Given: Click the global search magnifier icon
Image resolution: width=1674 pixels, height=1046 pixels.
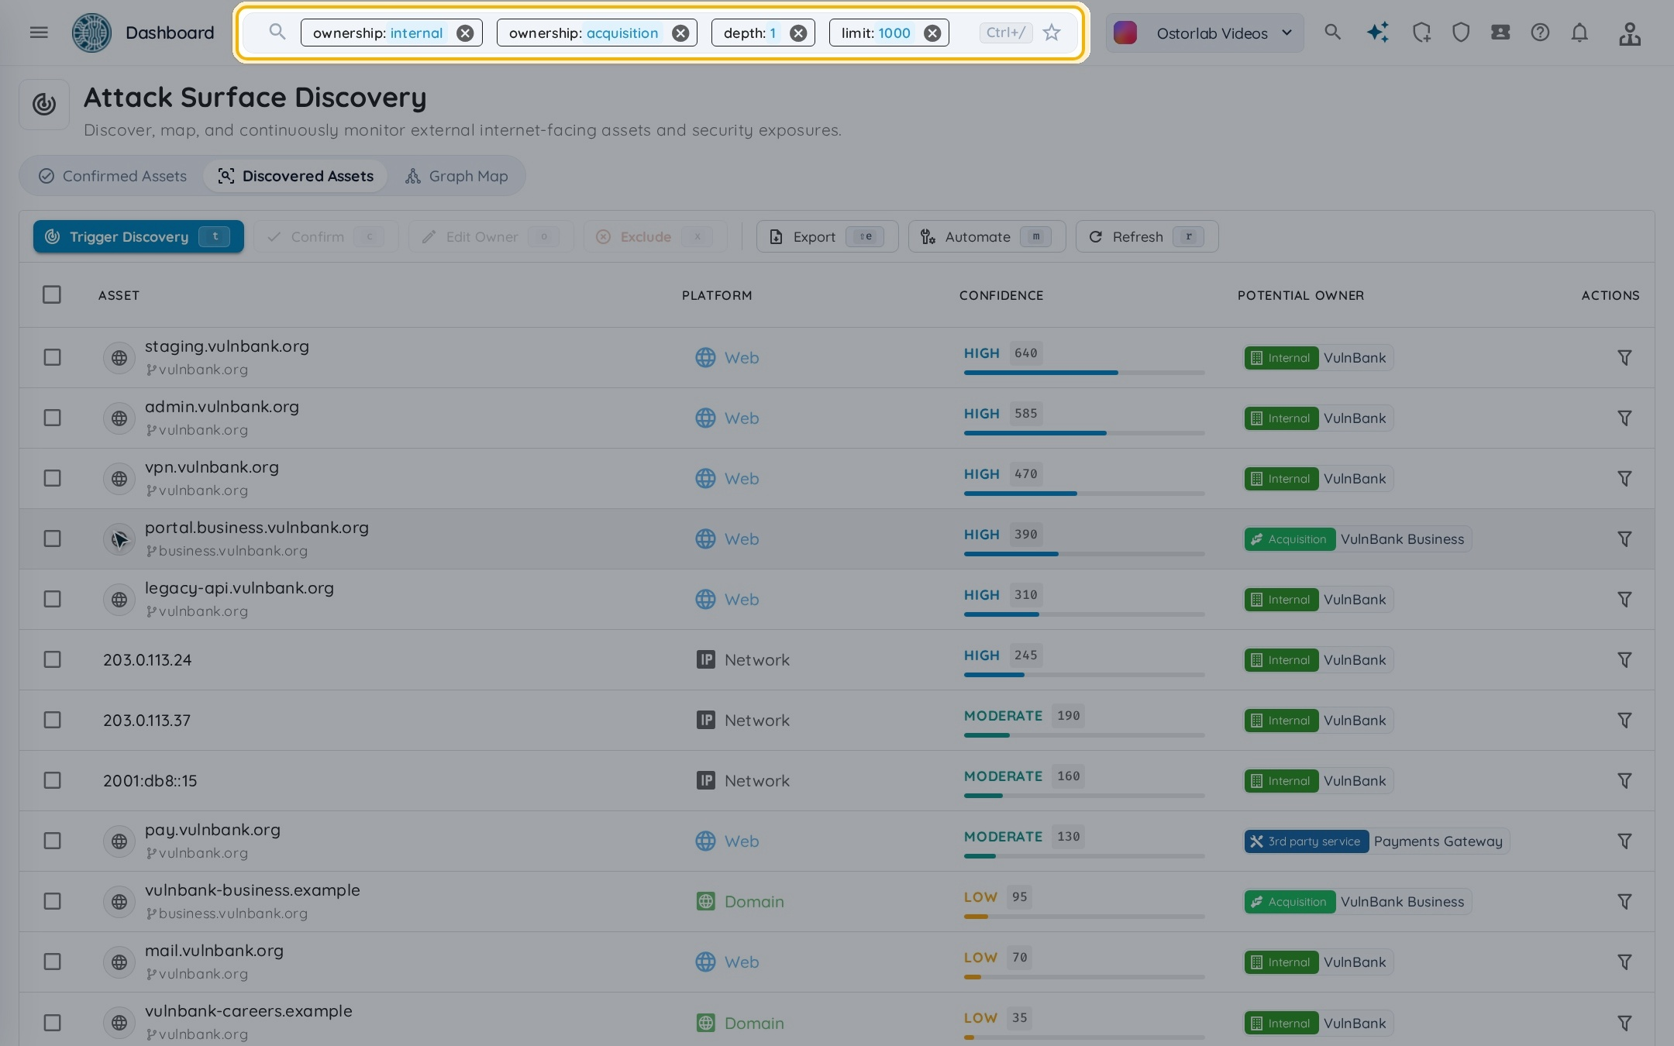Looking at the screenshot, I should coord(1332,33).
